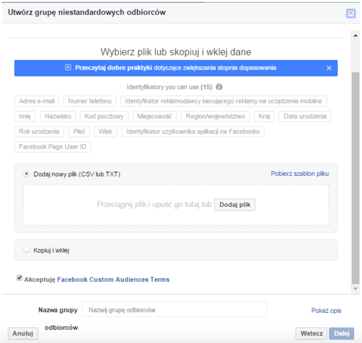Image resolution: width=362 pixels, height=343 pixels.
Task: Select the 'Kopiuj i wklej' radio option
Action: coord(27,249)
